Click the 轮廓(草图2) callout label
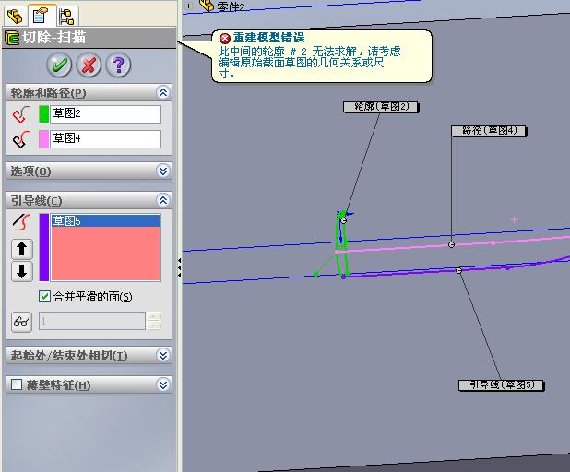Image resolution: width=570 pixels, height=472 pixels. tap(381, 107)
